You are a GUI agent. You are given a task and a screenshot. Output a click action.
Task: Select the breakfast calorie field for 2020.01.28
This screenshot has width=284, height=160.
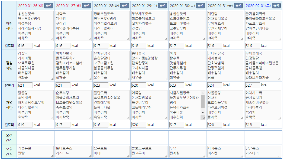[x=101, y=46]
